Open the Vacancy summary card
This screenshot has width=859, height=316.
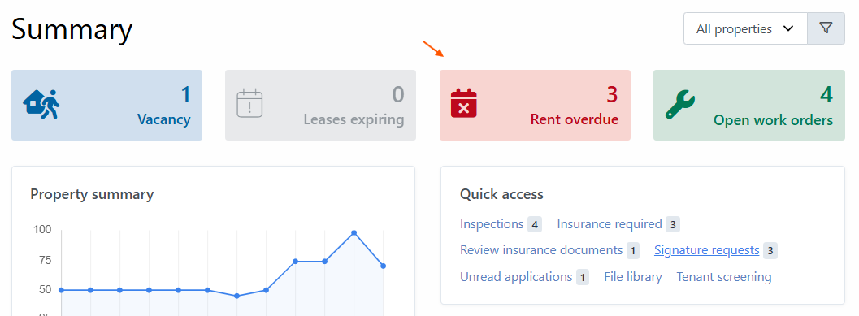tap(106, 105)
